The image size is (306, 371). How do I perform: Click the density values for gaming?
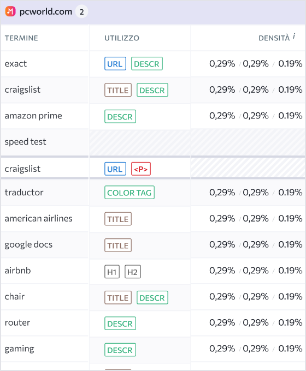256,349
